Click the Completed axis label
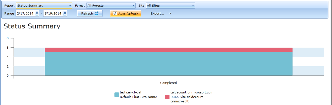Image resolution: width=332 pixels, height=105 pixels. 169,83
